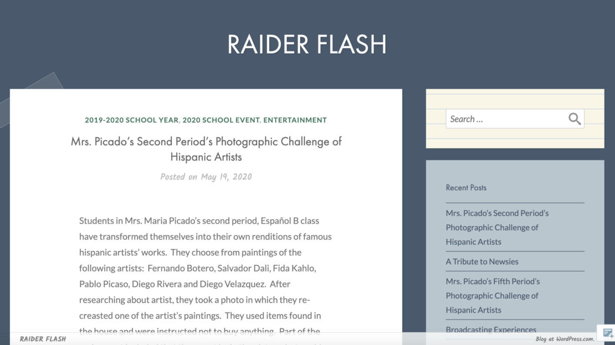Click the text line mentioning Fernando Botero
This screenshot has height=345, width=615.
pos(198,268)
